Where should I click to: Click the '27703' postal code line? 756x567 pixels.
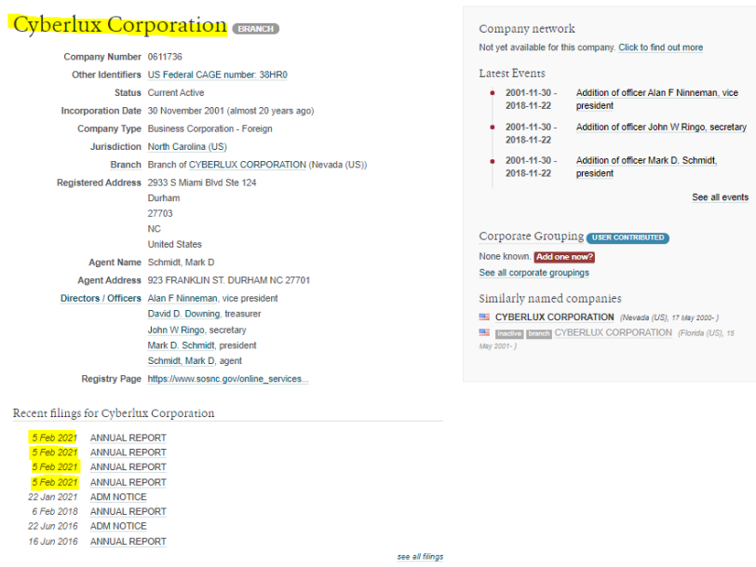click(x=160, y=213)
